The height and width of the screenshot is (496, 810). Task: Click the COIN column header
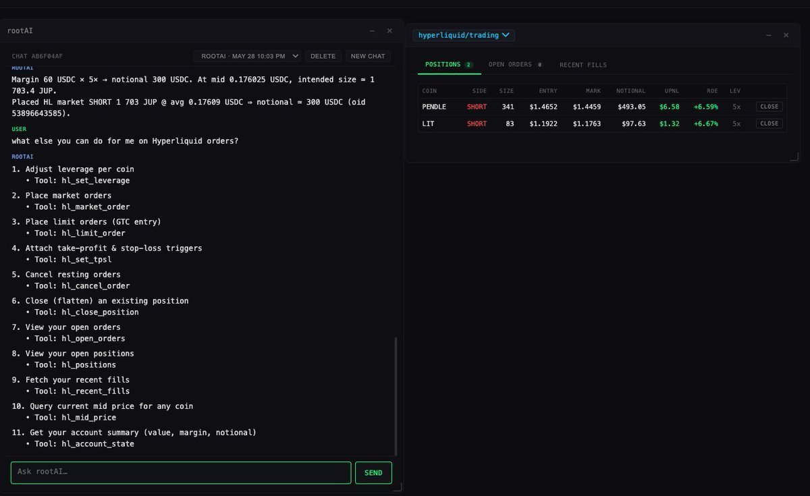pos(429,90)
